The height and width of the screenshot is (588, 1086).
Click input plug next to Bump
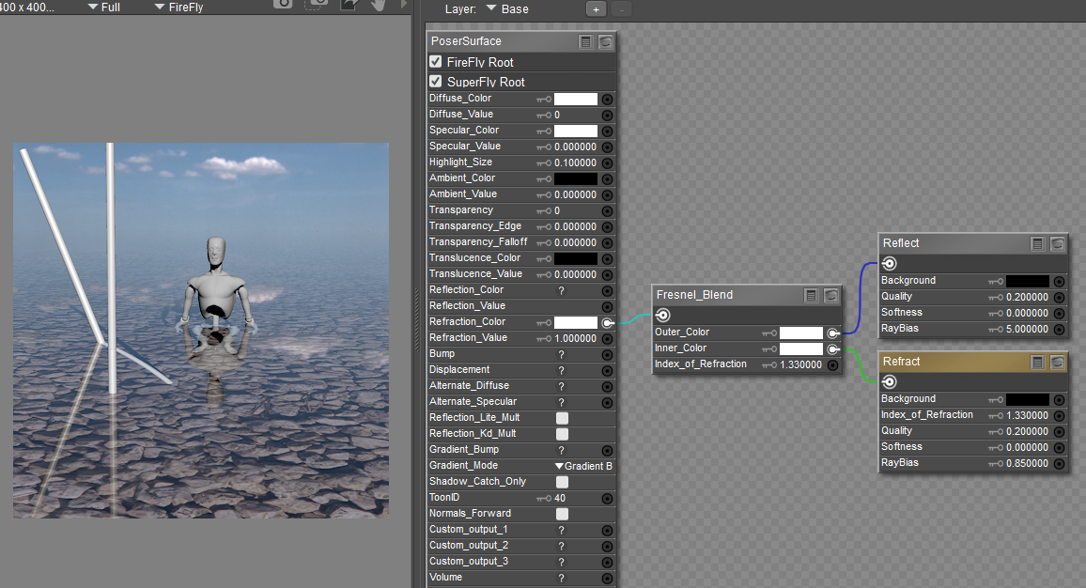pos(607,355)
